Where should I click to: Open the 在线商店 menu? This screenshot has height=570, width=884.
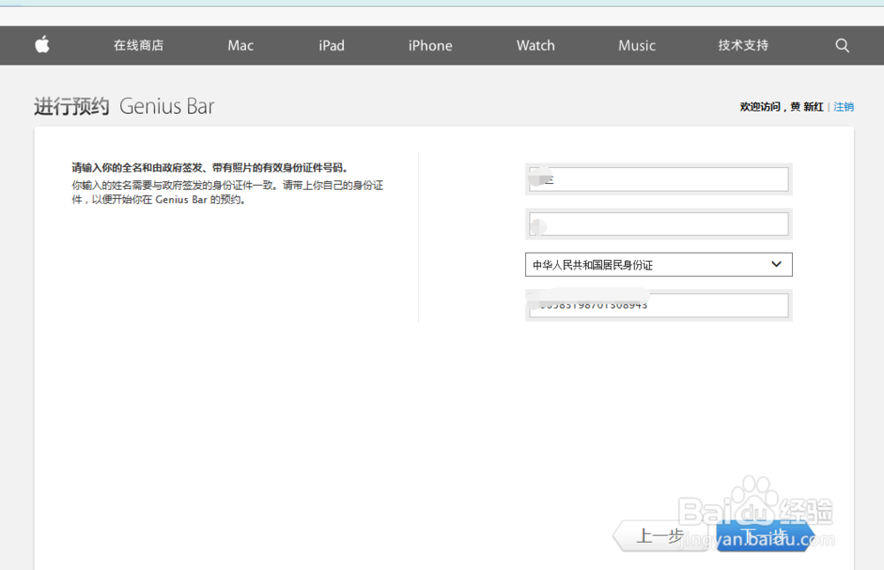[x=139, y=45]
